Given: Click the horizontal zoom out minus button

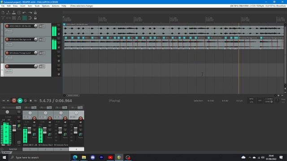Looking at the screenshot, I should [282, 95].
